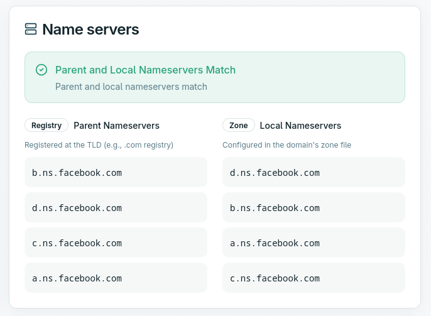Viewport: 431px width, 316px height.
Task: Select c.ns.facebook.com under Parent Nameservers
Action: (77, 242)
